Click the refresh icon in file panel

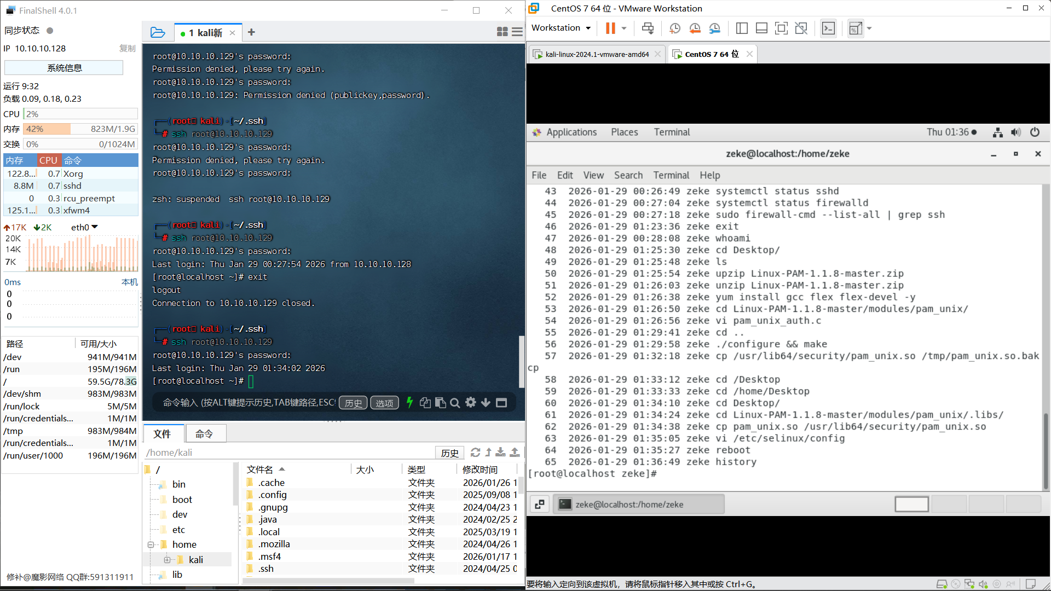pos(475,452)
